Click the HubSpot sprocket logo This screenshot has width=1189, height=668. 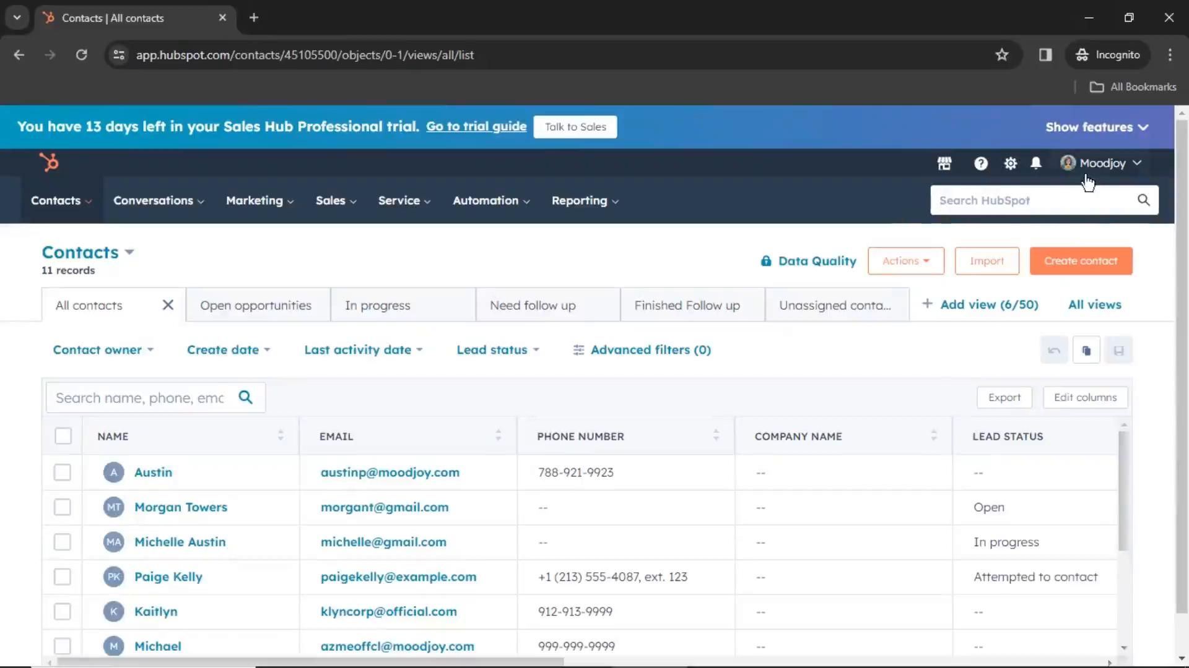click(x=49, y=162)
